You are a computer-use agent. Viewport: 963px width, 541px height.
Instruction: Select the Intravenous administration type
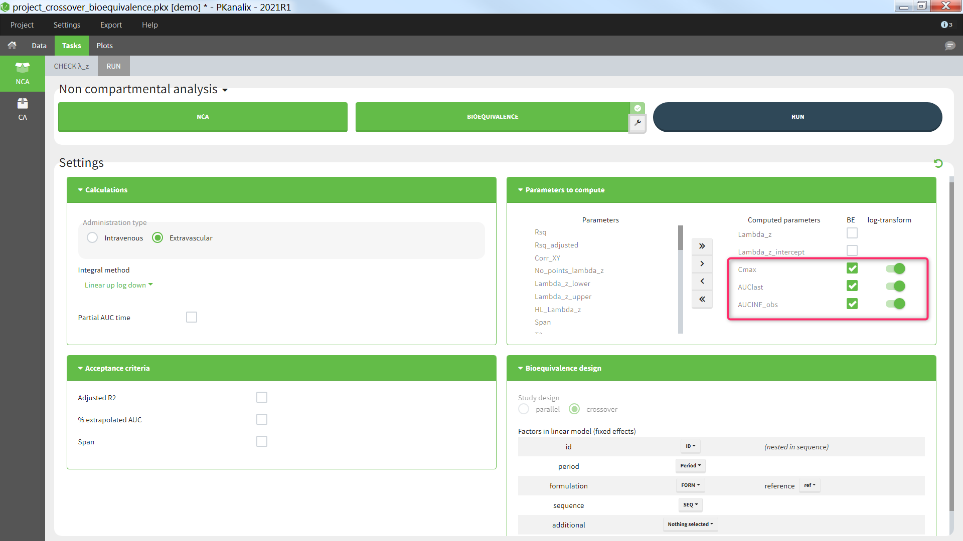92,238
